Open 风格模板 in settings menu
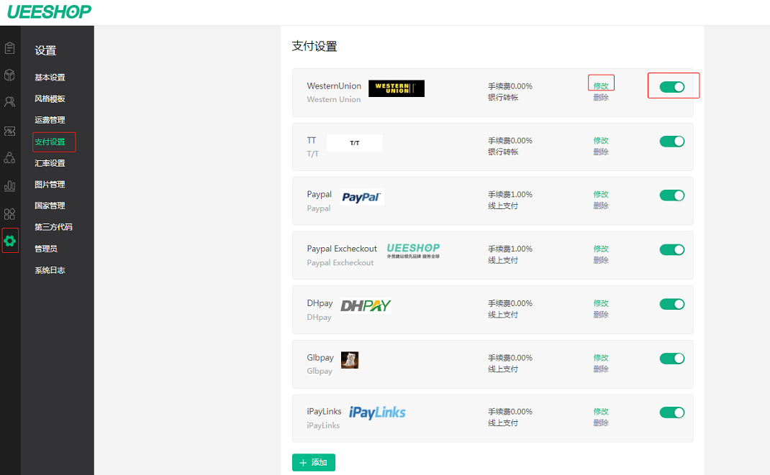Viewport: 770px width, 475px height. [50, 98]
